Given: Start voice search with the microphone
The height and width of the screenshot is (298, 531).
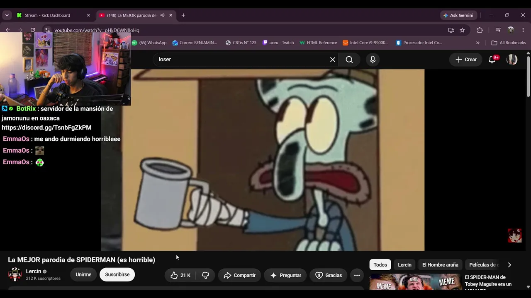Looking at the screenshot, I should [x=373, y=60].
